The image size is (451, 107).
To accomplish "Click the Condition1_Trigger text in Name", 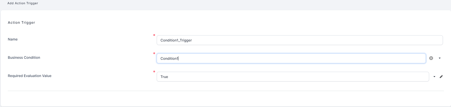I will click(176, 40).
